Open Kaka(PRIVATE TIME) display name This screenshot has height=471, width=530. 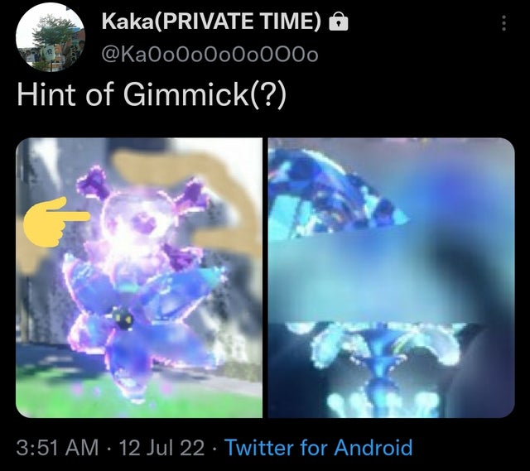(211, 22)
